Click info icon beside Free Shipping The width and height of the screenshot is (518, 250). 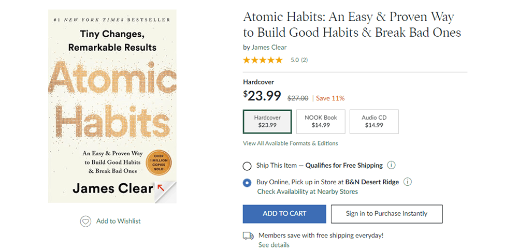[392, 166]
